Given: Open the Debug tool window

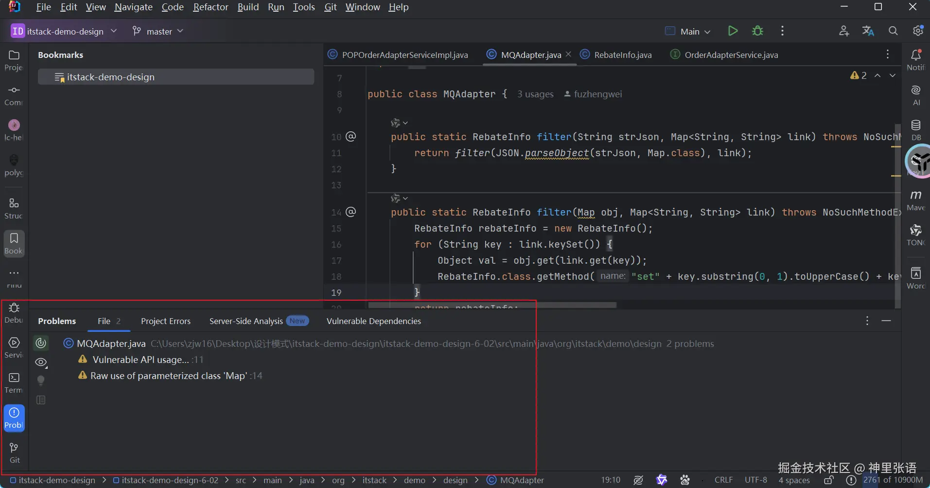Looking at the screenshot, I should coord(14,313).
